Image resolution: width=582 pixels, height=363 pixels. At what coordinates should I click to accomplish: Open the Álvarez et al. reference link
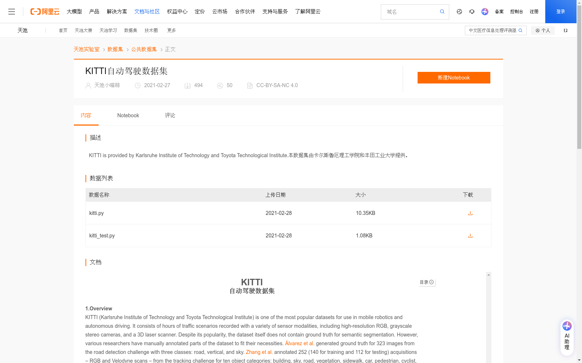click(x=300, y=343)
